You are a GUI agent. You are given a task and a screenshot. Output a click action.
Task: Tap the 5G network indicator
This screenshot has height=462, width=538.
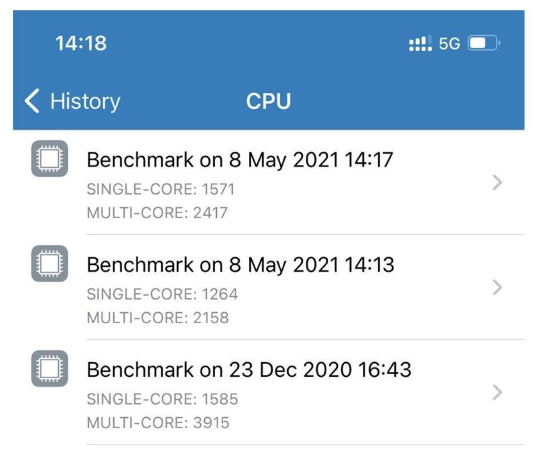pyautogui.click(x=449, y=44)
